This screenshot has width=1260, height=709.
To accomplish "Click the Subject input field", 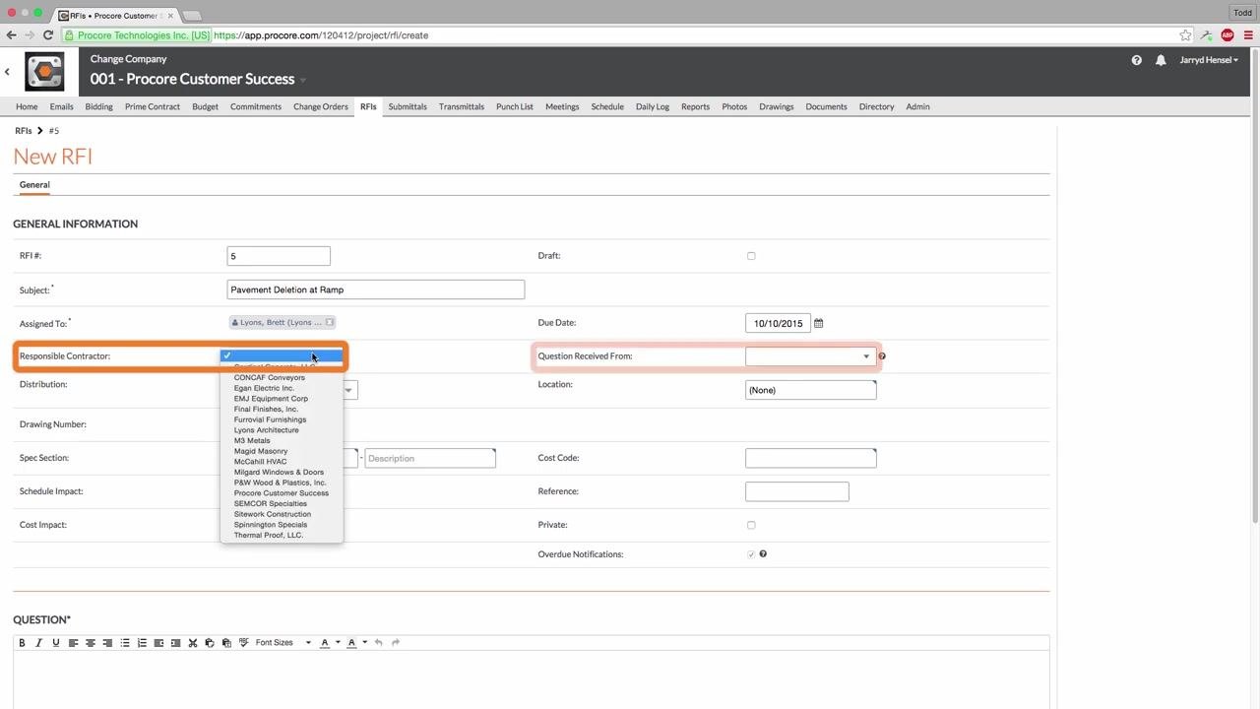I will pos(375,290).
